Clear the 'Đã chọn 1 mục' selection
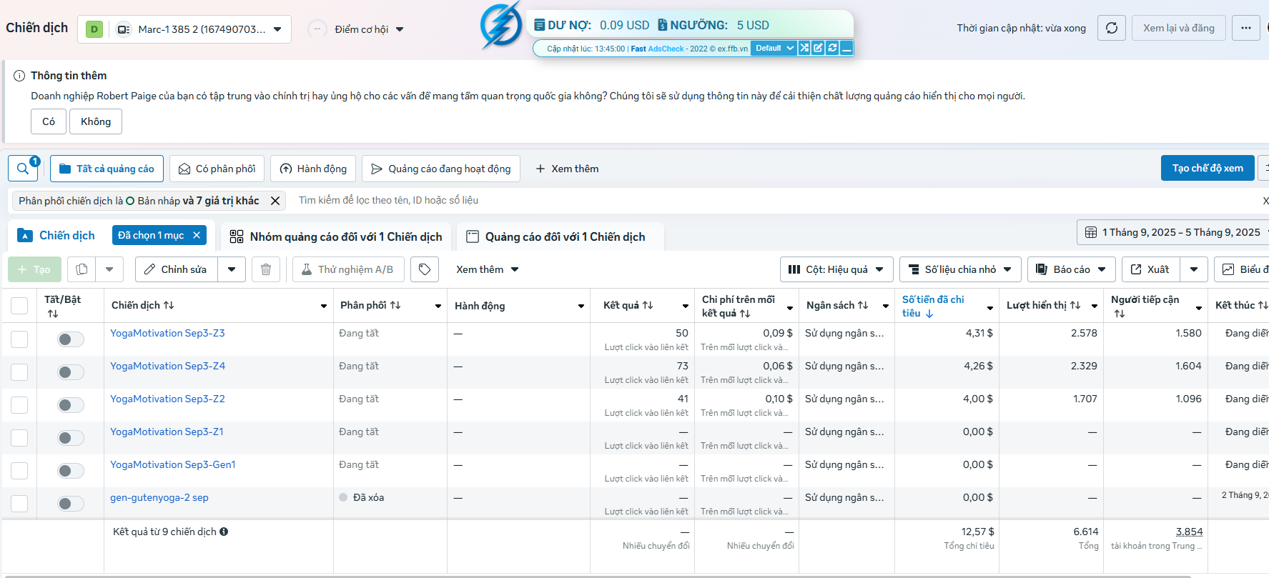 (x=197, y=235)
